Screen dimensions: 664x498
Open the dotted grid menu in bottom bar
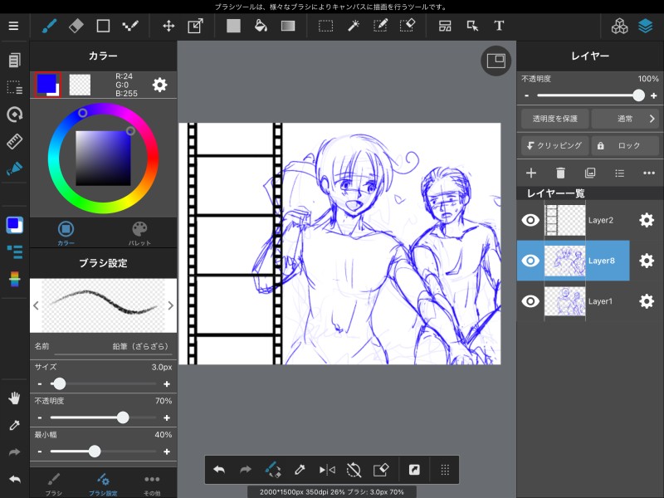tap(445, 470)
